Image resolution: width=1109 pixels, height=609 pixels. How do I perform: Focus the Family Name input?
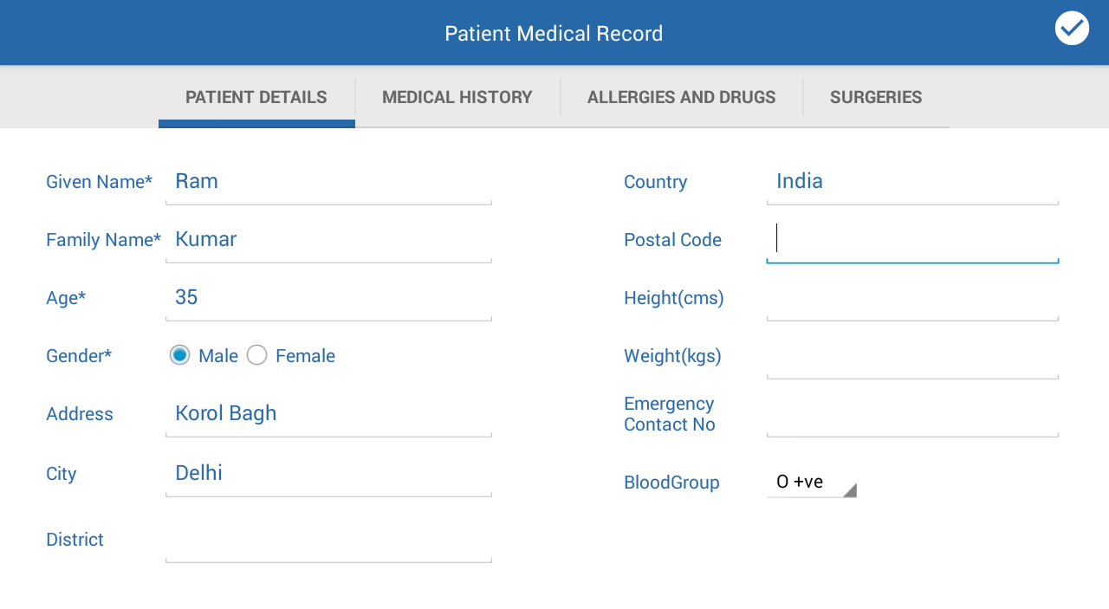click(x=328, y=240)
